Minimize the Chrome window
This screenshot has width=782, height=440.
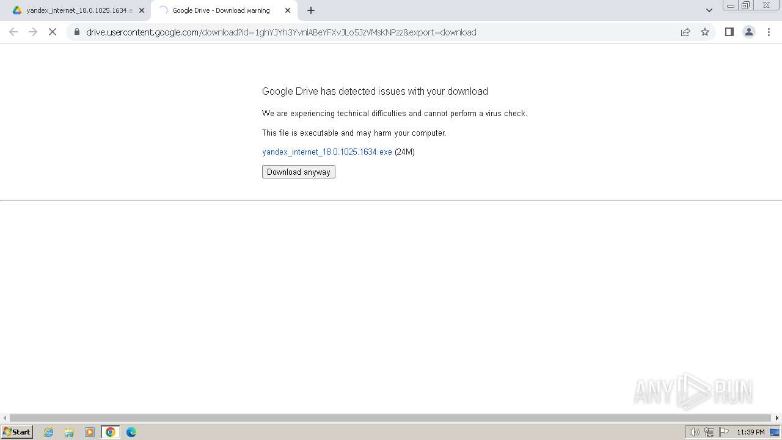pyautogui.click(x=730, y=5)
